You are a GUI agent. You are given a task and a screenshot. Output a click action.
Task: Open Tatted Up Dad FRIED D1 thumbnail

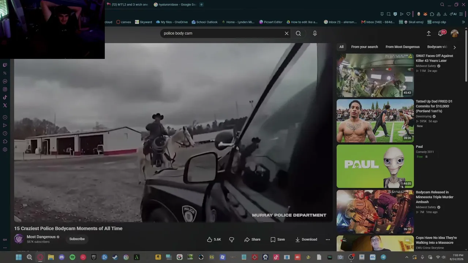tap(375, 121)
